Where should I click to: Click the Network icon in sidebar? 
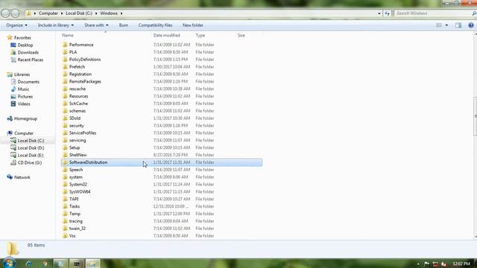pyautogui.click(x=10, y=177)
